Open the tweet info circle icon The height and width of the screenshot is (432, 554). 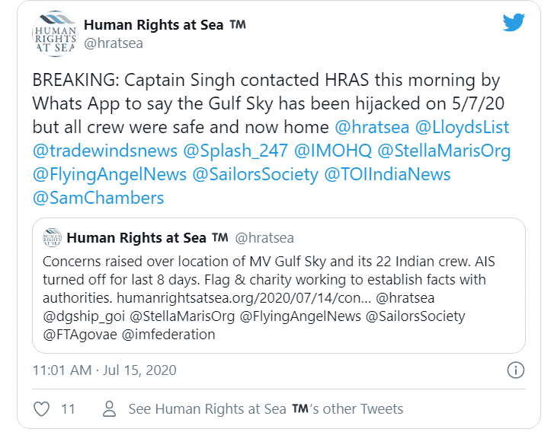coord(515,370)
